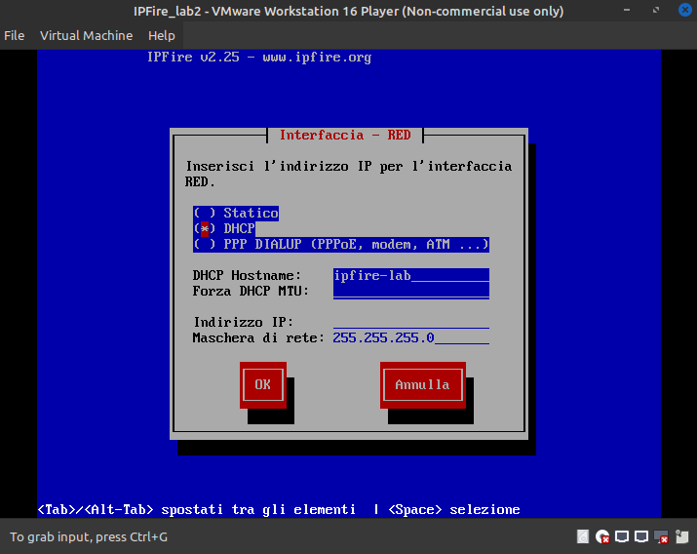The image size is (697, 554).
Task: Confirm with the OK button
Action: click(262, 384)
